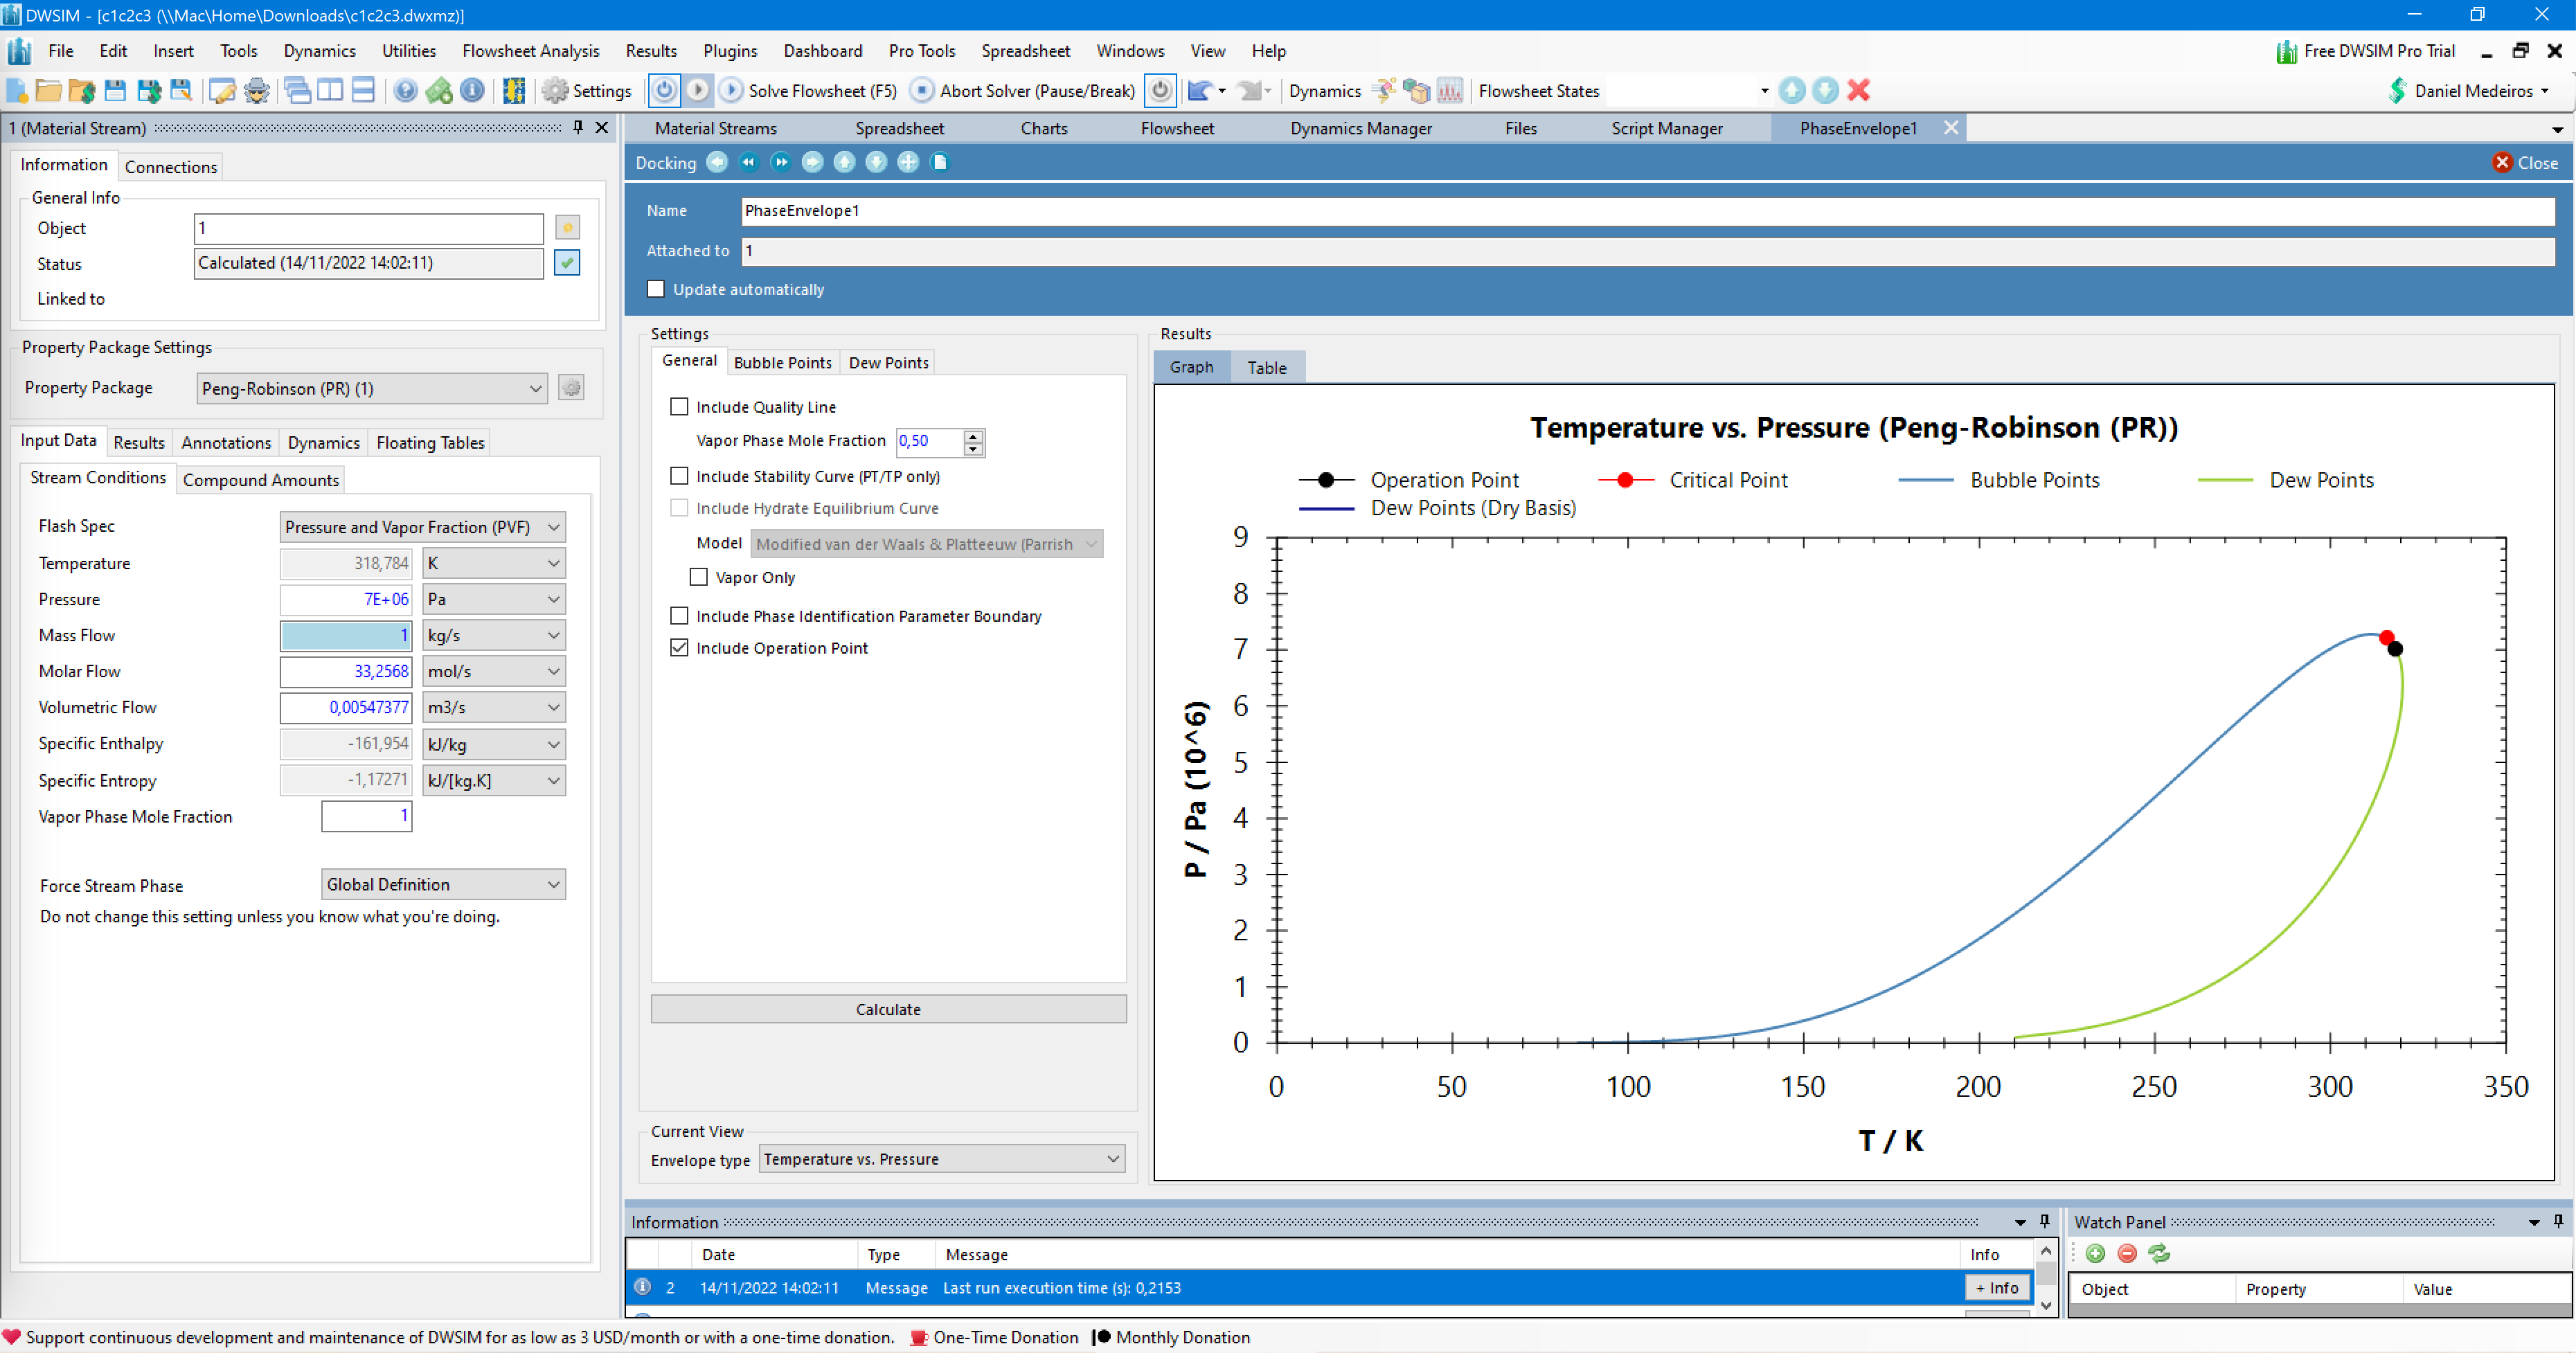The width and height of the screenshot is (2576, 1353).
Task: Click the donation money icon in the toolbar
Action: click(440, 90)
